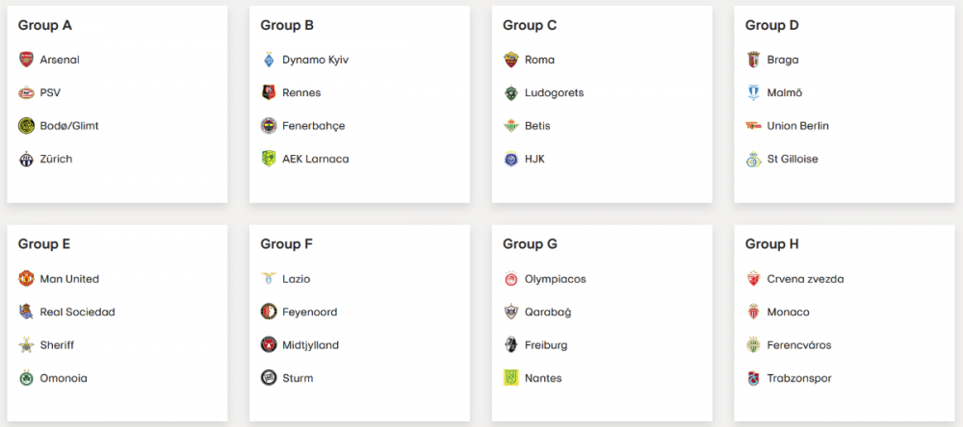This screenshot has width=963, height=427.
Task: Click the Rennes club crest icon
Action: click(x=269, y=93)
